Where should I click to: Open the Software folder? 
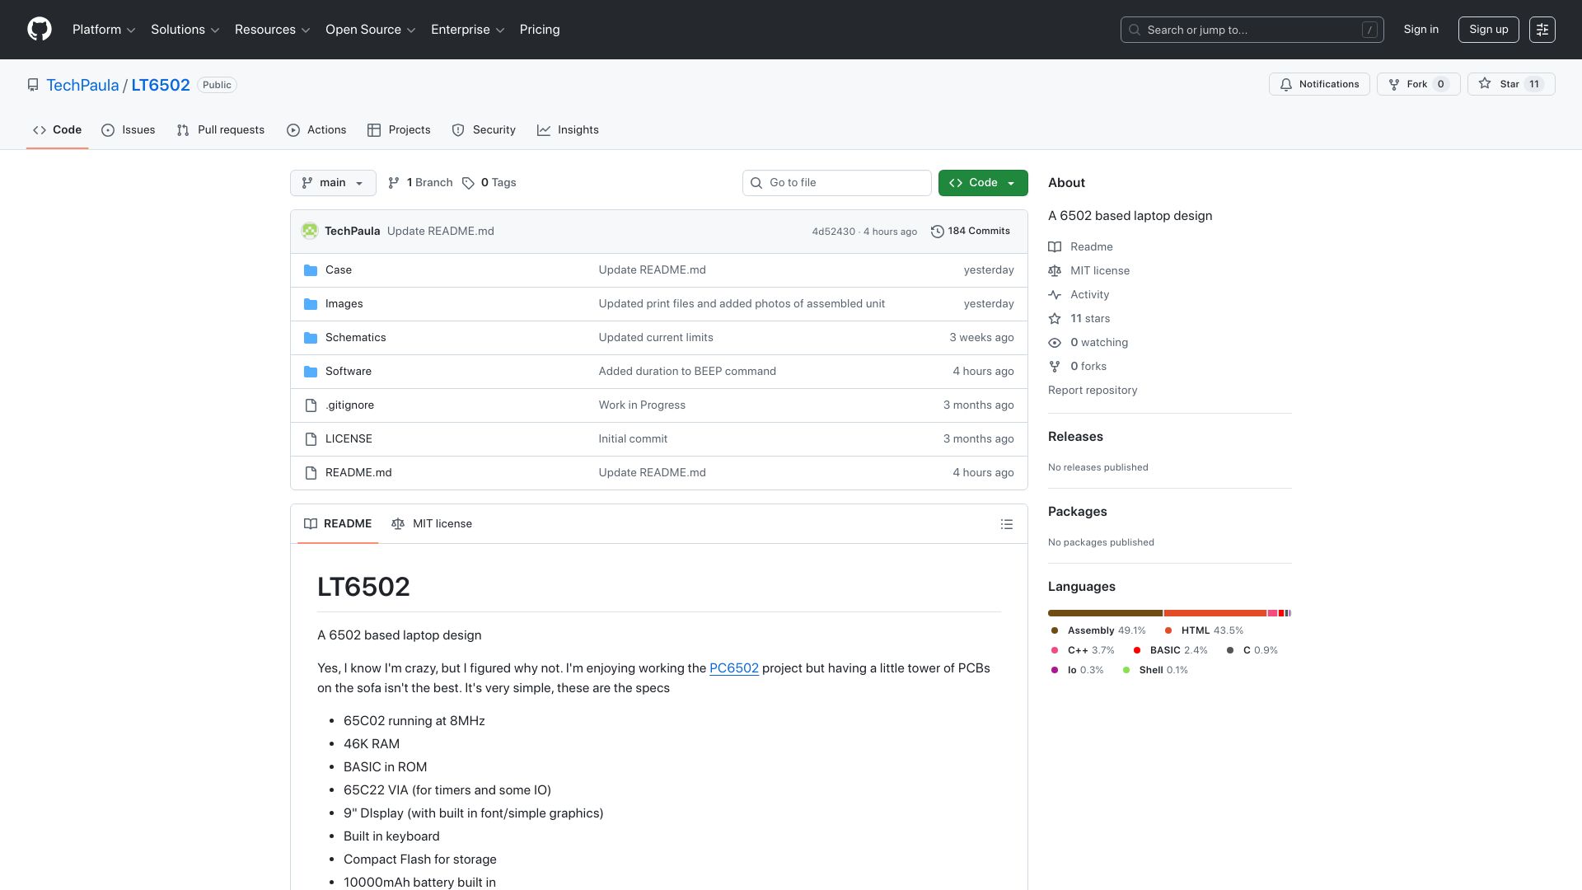[x=348, y=372]
